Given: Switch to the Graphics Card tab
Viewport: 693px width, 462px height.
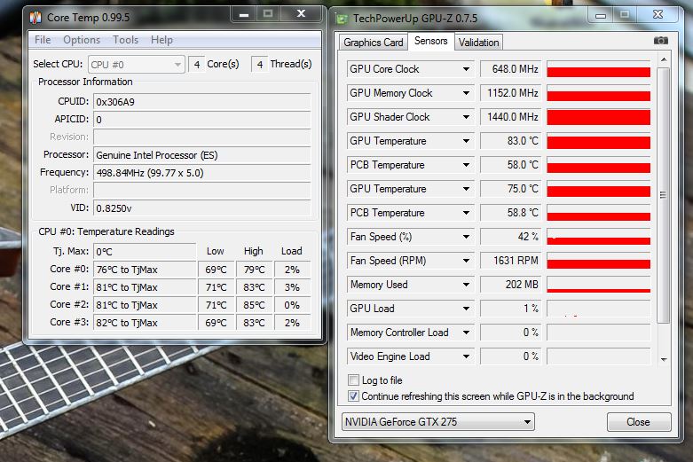Looking at the screenshot, I should [x=374, y=43].
